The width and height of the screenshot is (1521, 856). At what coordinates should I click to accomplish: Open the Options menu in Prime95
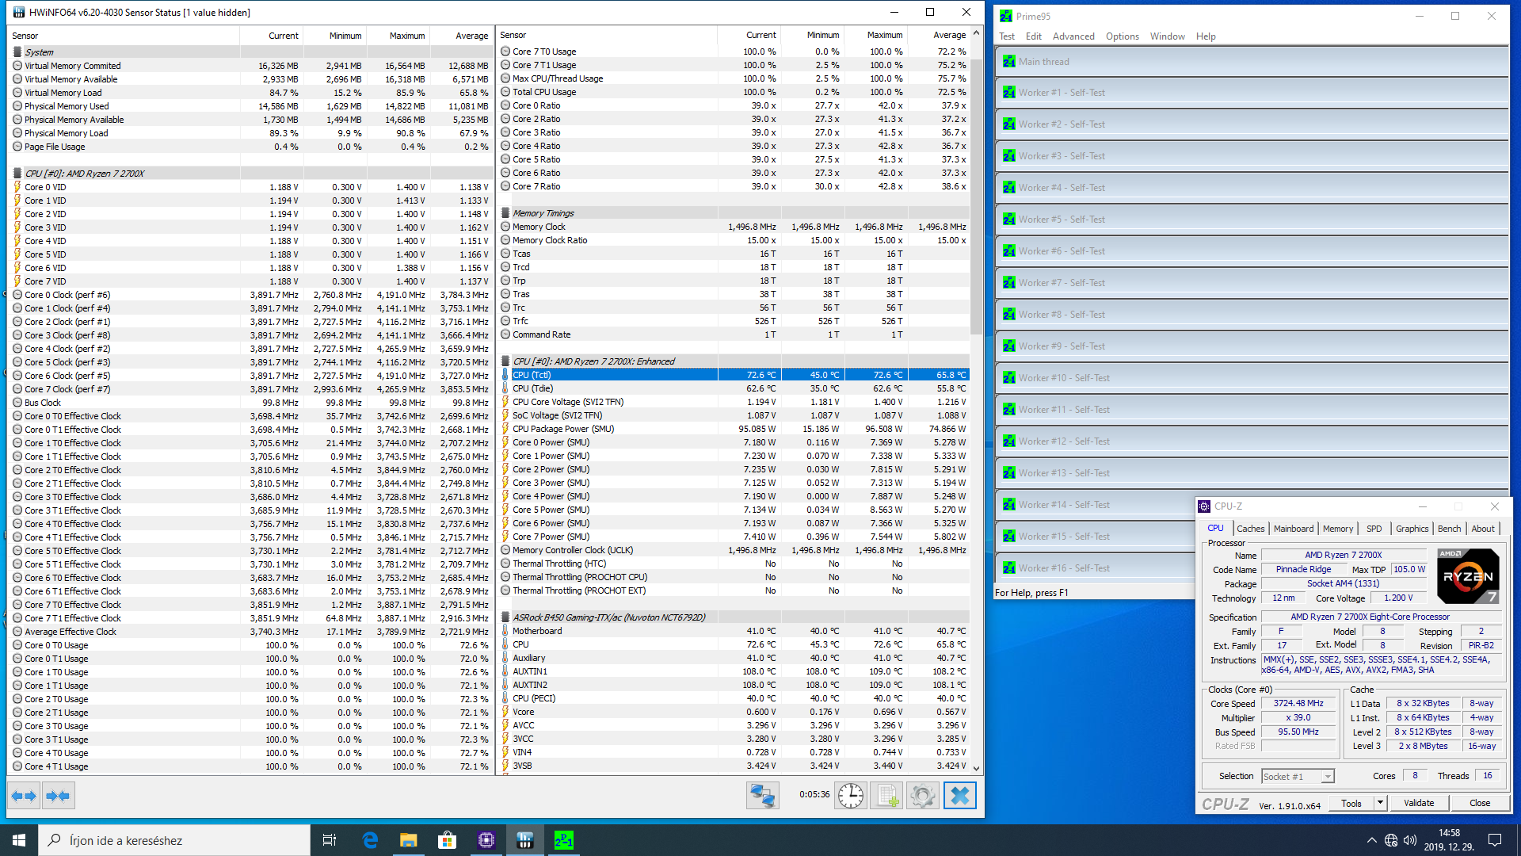click(1123, 36)
